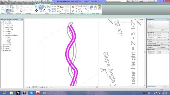Open the Extrusion type selector dropdown
The image size is (170, 95).
154,30
